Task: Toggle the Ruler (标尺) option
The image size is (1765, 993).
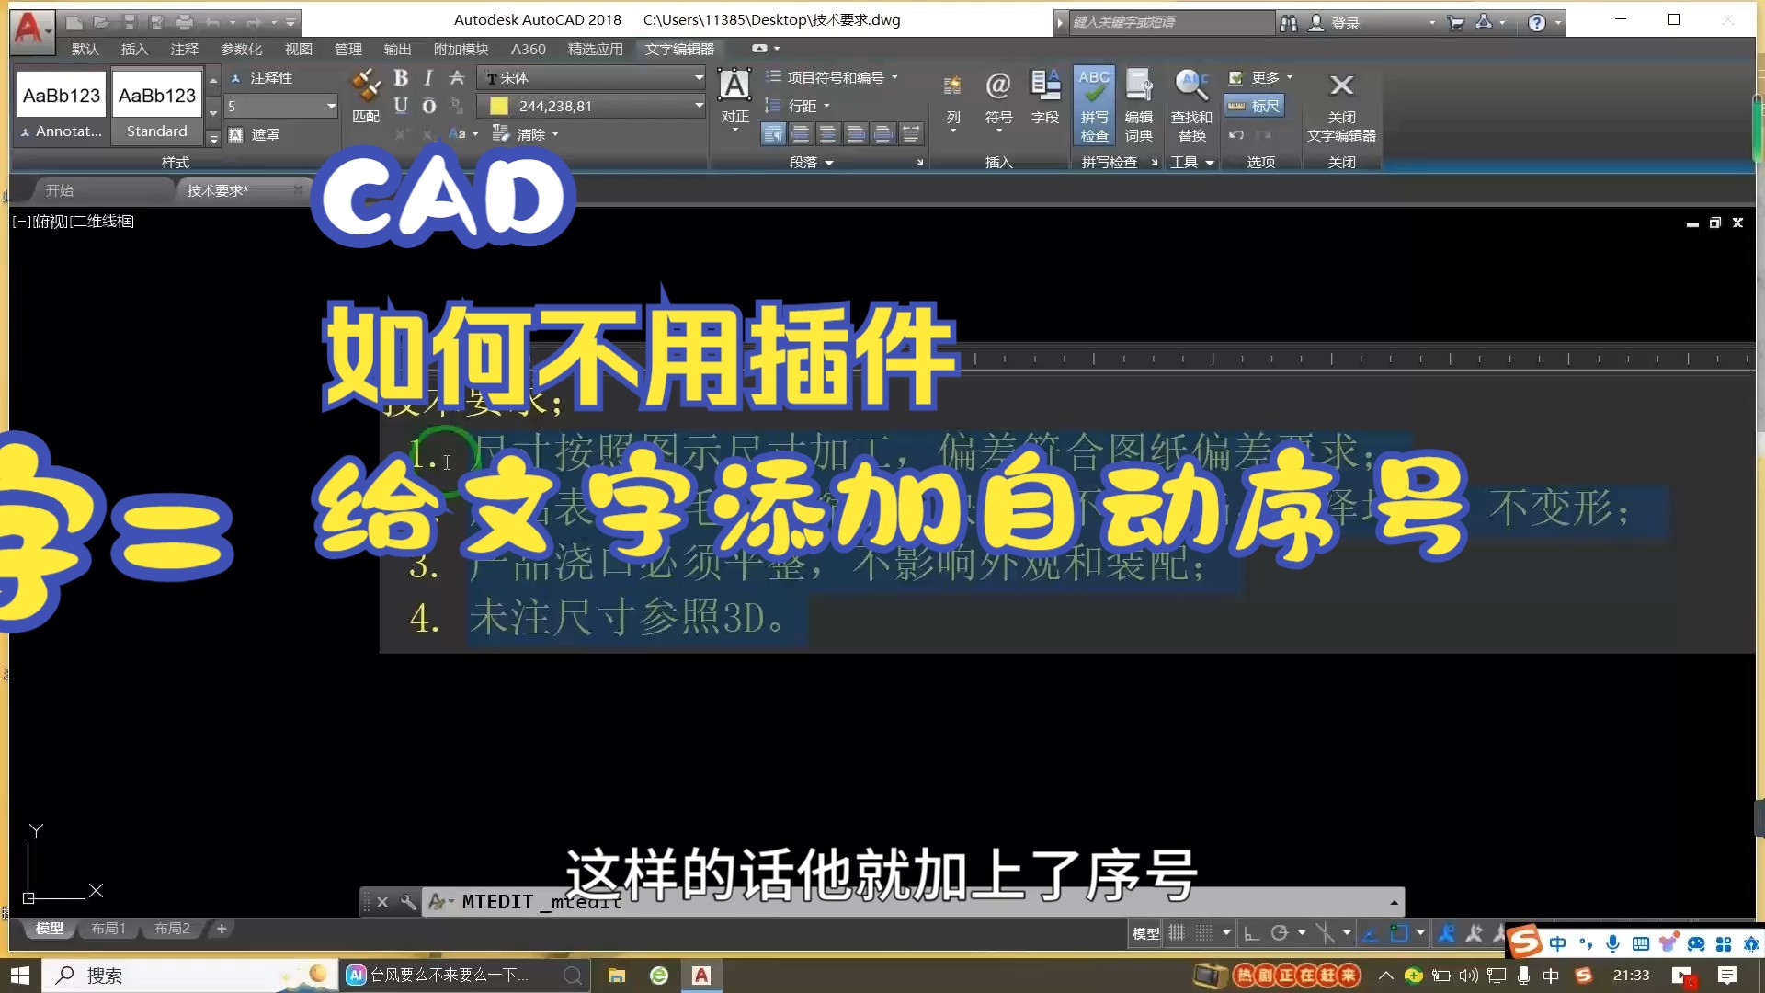Action: point(1255,106)
